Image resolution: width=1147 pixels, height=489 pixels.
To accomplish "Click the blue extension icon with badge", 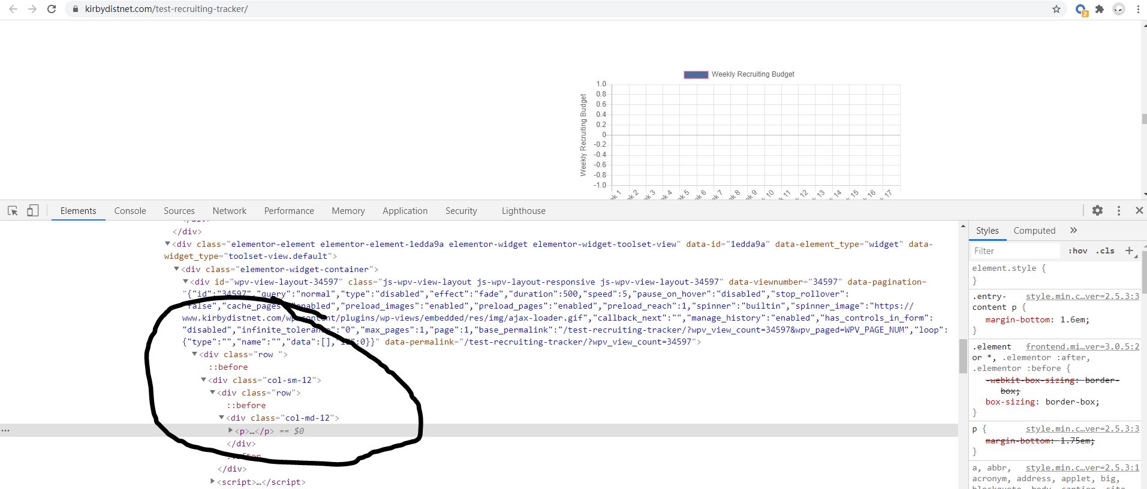I will pos(1081,10).
